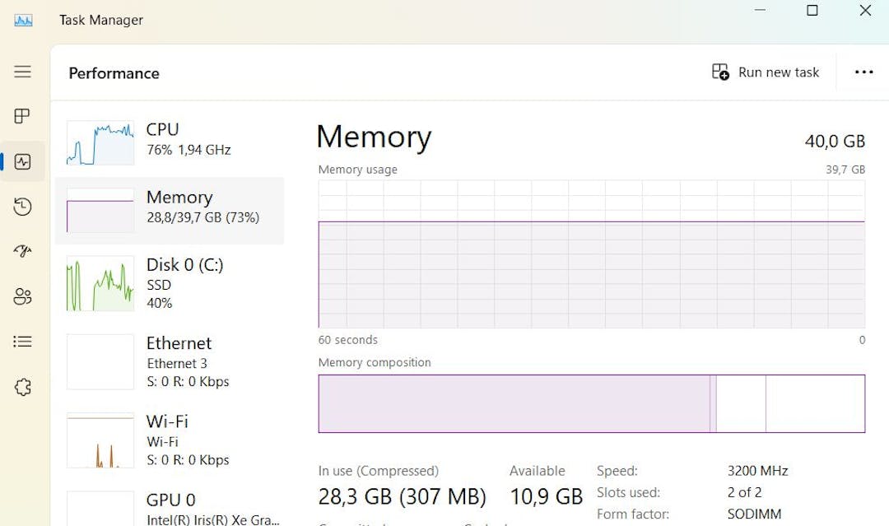Open the Startup apps icon
This screenshot has height=526, width=889.
click(23, 251)
